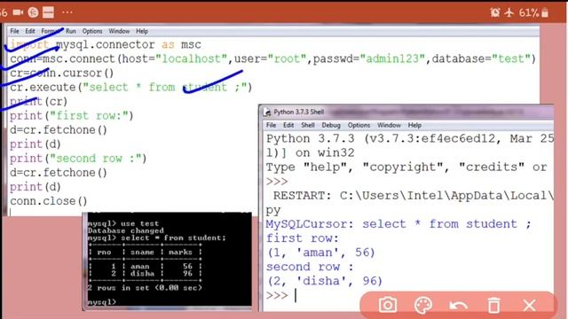Tap the three-dots overflow icon in status bar
The height and width of the screenshot is (319, 568).
pyautogui.click(x=67, y=12)
